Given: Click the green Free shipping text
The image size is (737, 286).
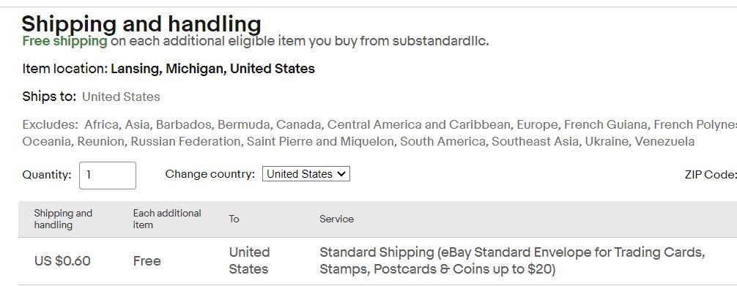Looking at the screenshot, I should [65, 41].
